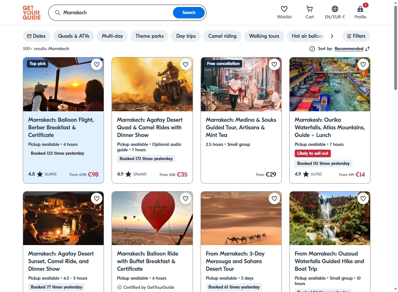Click the Free cancellation badge
398x292 pixels.
223,64
